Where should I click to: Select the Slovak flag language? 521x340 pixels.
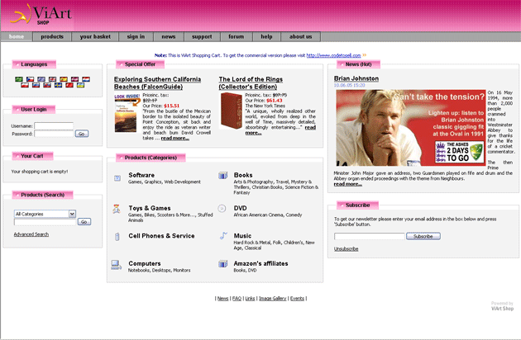pos(47,85)
